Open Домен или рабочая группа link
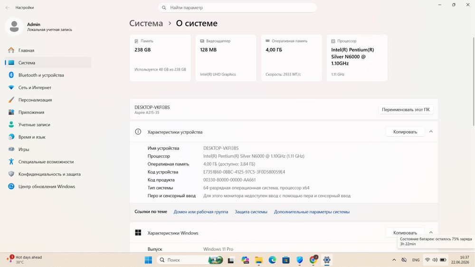Screen dimensions: 475x267 coord(200,211)
